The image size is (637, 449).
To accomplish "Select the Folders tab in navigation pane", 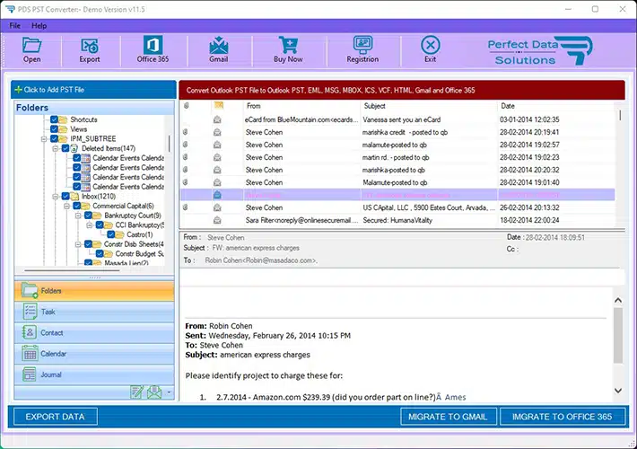I will click(94, 291).
